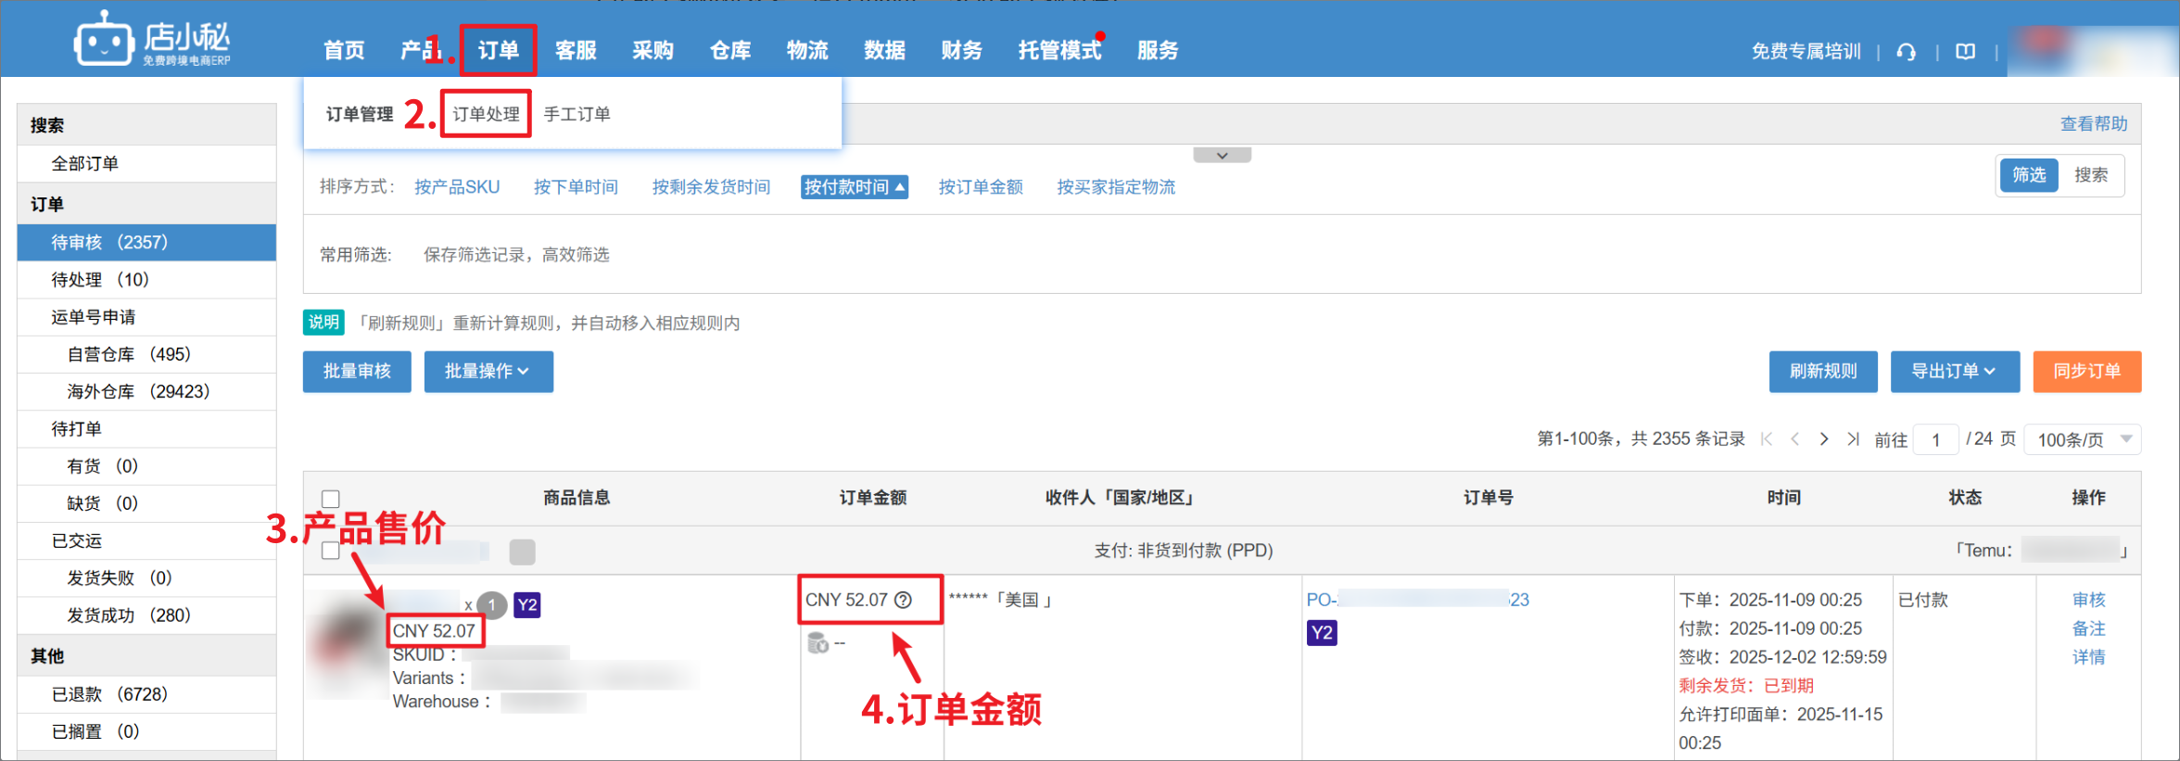Image resolution: width=2180 pixels, height=761 pixels.
Task: Click the Y2 tag under order number
Action: tap(1322, 633)
